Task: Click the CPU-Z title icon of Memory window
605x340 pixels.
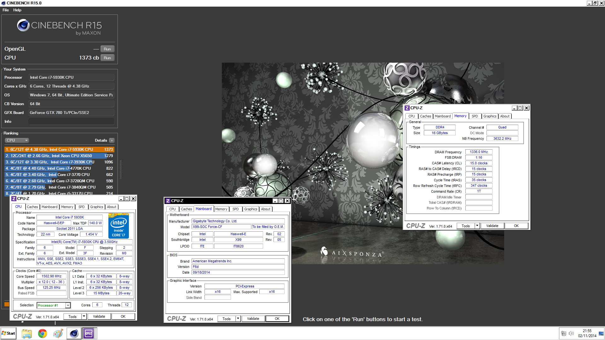Action: pos(407,108)
